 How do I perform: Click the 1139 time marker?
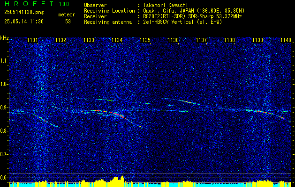(258, 40)
